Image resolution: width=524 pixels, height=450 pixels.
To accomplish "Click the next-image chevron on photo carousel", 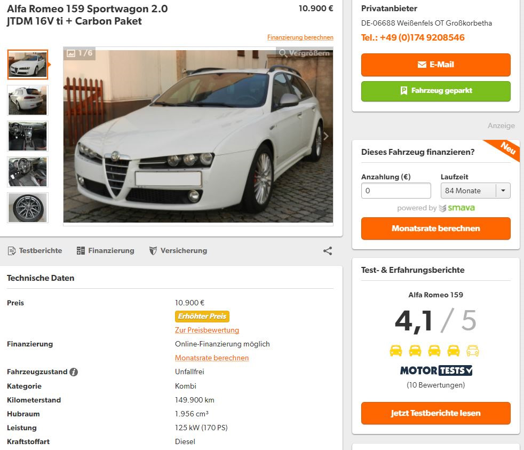I will tap(325, 136).
